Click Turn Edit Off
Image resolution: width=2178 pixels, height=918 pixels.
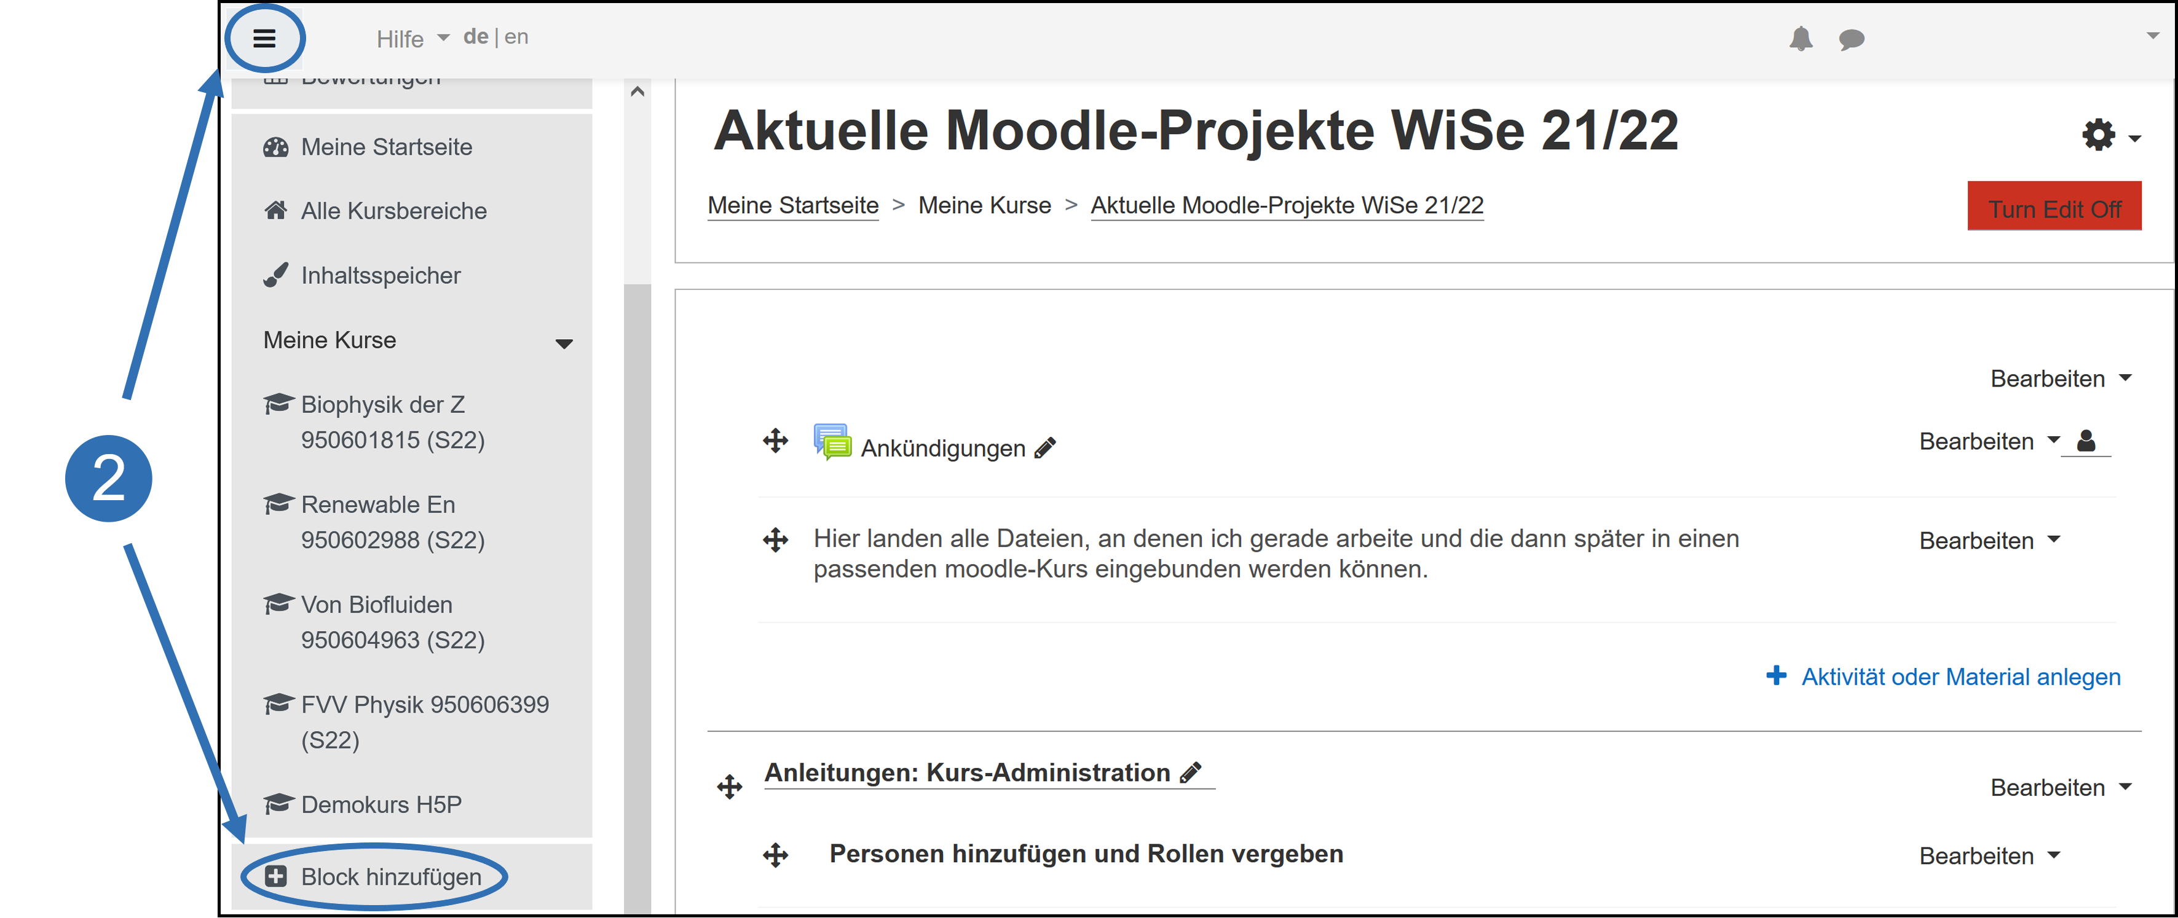(2054, 206)
